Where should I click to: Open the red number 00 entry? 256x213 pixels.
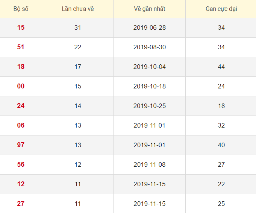[21, 87]
